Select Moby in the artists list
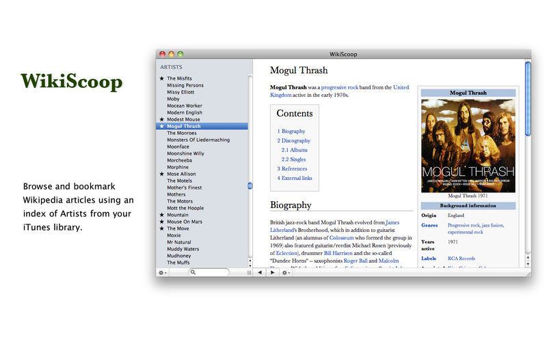 (x=173, y=99)
